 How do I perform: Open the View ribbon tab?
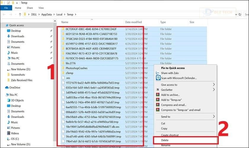[x=41, y=8]
